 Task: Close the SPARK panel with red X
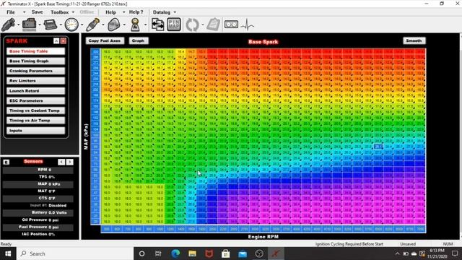click(x=64, y=41)
